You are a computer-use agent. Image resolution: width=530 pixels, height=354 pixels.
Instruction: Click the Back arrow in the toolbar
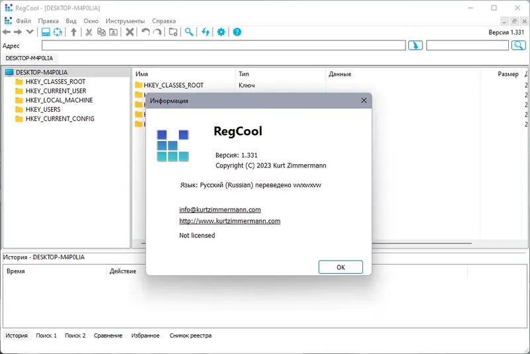pyautogui.click(x=7, y=32)
